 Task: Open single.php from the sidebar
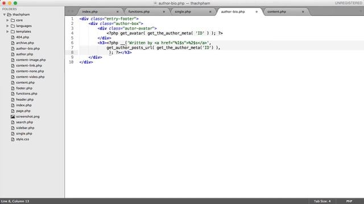pos(24,134)
